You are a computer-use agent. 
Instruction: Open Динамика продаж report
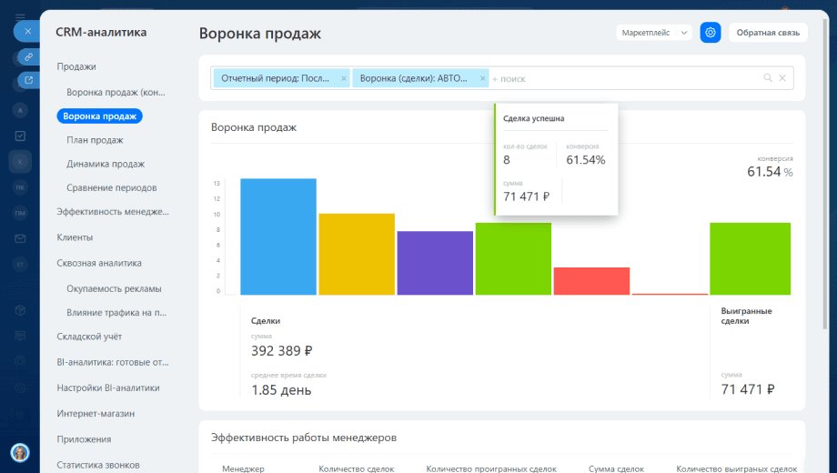(x=106, y=164)
